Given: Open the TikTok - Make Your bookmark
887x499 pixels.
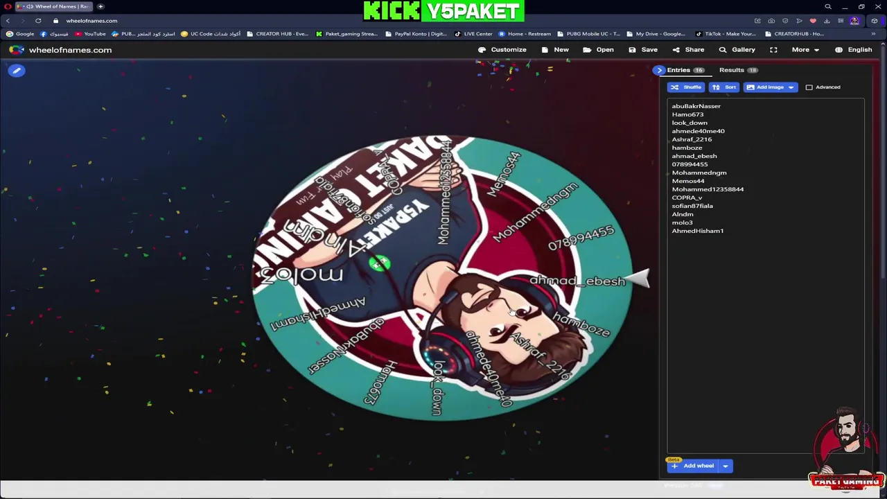Looking at the screenshot, I should click(726, 34).
